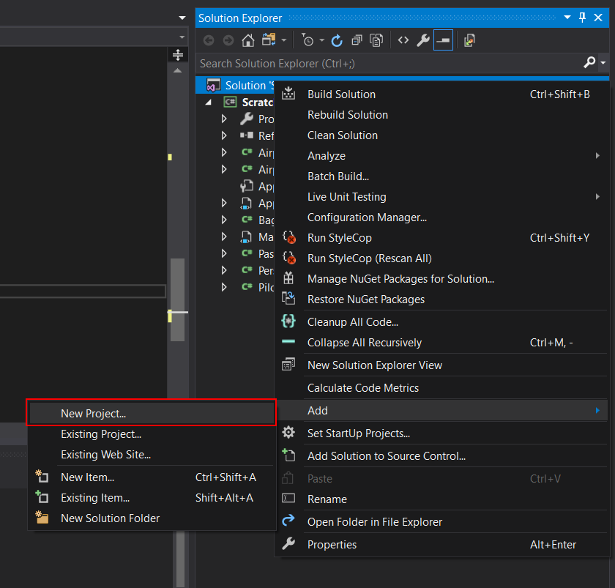Screen dimensions: 615x588
Task: Select Cleanup All Code... option
Action: [x=442, y=322]
